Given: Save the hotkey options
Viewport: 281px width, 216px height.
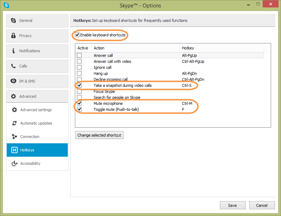Looking at the screenshot, I should point(232,205).
